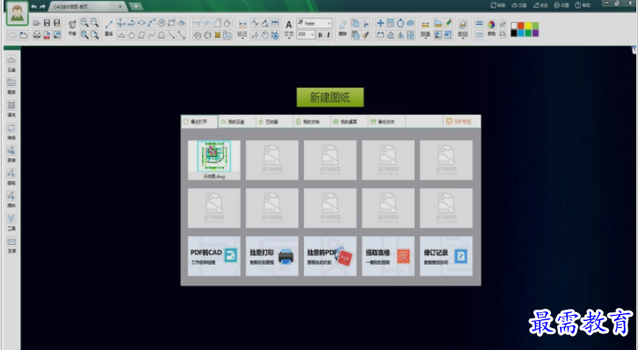Click the scissors cut icon
The image size is (638, 350).
366,23
